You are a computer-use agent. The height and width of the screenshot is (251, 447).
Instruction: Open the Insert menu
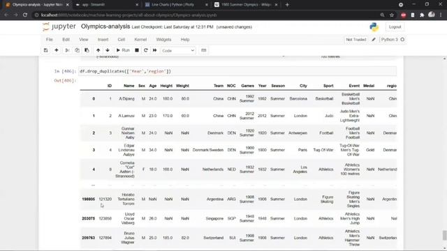[103, 40]
